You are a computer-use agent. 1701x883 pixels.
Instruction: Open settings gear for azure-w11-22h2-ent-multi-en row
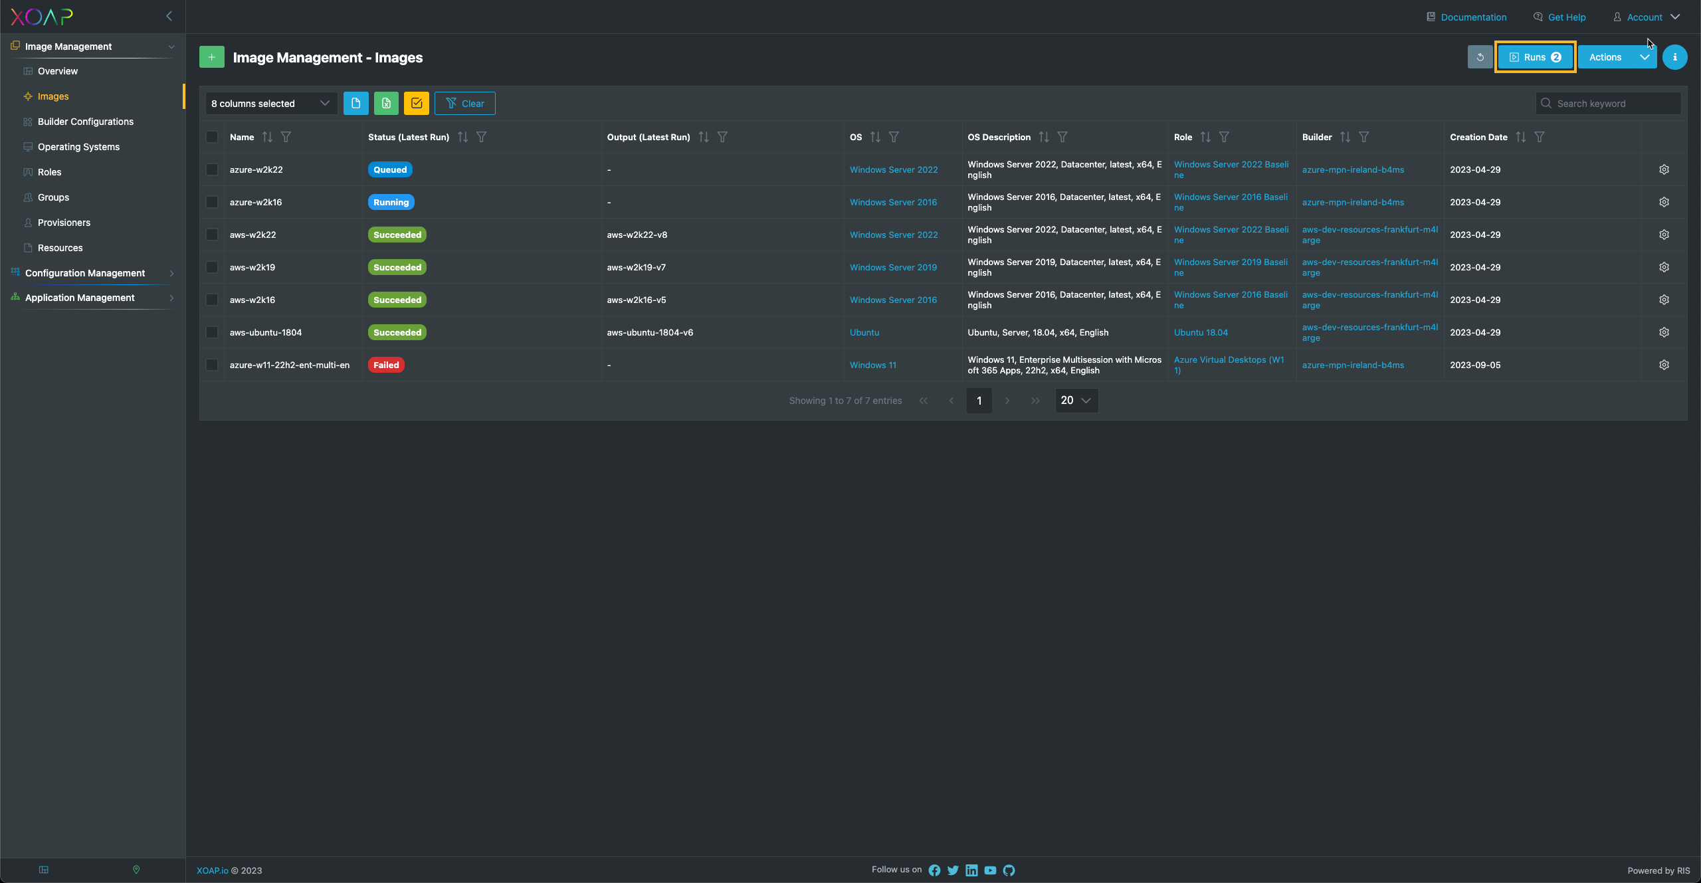point(1664,365)
